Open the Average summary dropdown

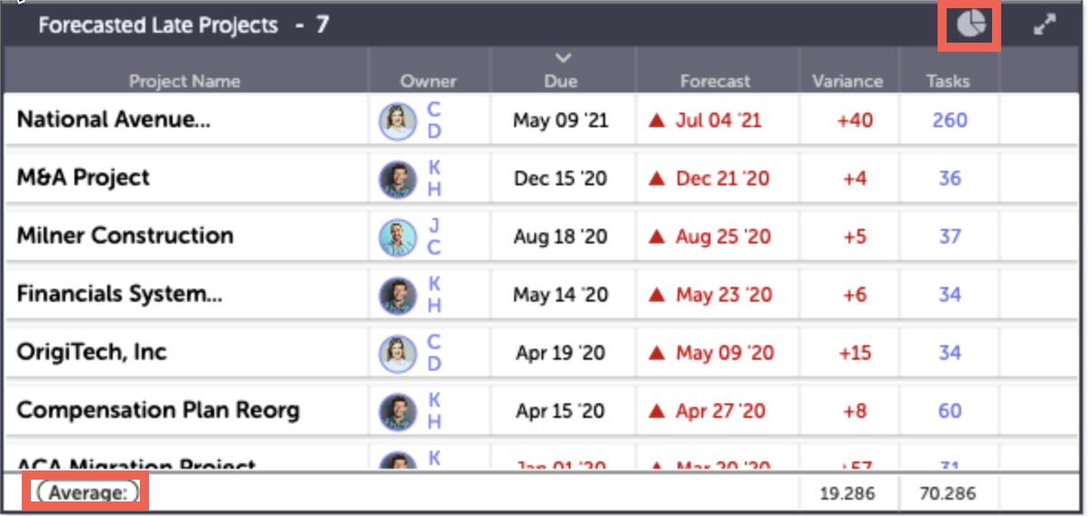(x=86, y=493)
